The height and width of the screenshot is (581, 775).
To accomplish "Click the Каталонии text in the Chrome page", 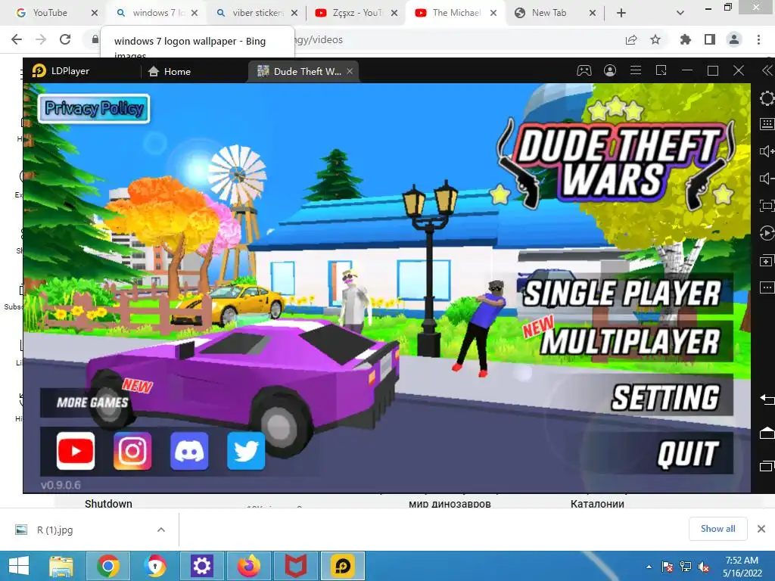I will 597,504.
